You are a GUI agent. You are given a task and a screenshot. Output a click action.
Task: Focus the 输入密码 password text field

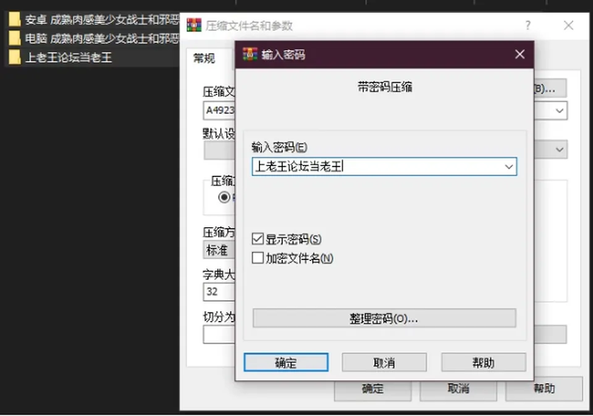(384, 167)
